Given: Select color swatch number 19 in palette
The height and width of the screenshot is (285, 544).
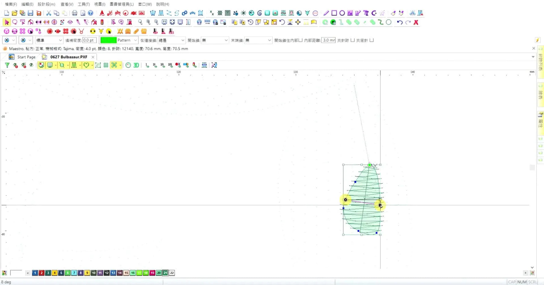Looking at the screenshot, I should pos(152,273).
